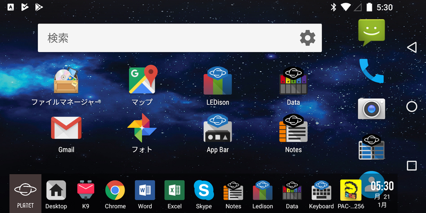
Task: Tap the cellular signal status icon
Action: (357, 7)
